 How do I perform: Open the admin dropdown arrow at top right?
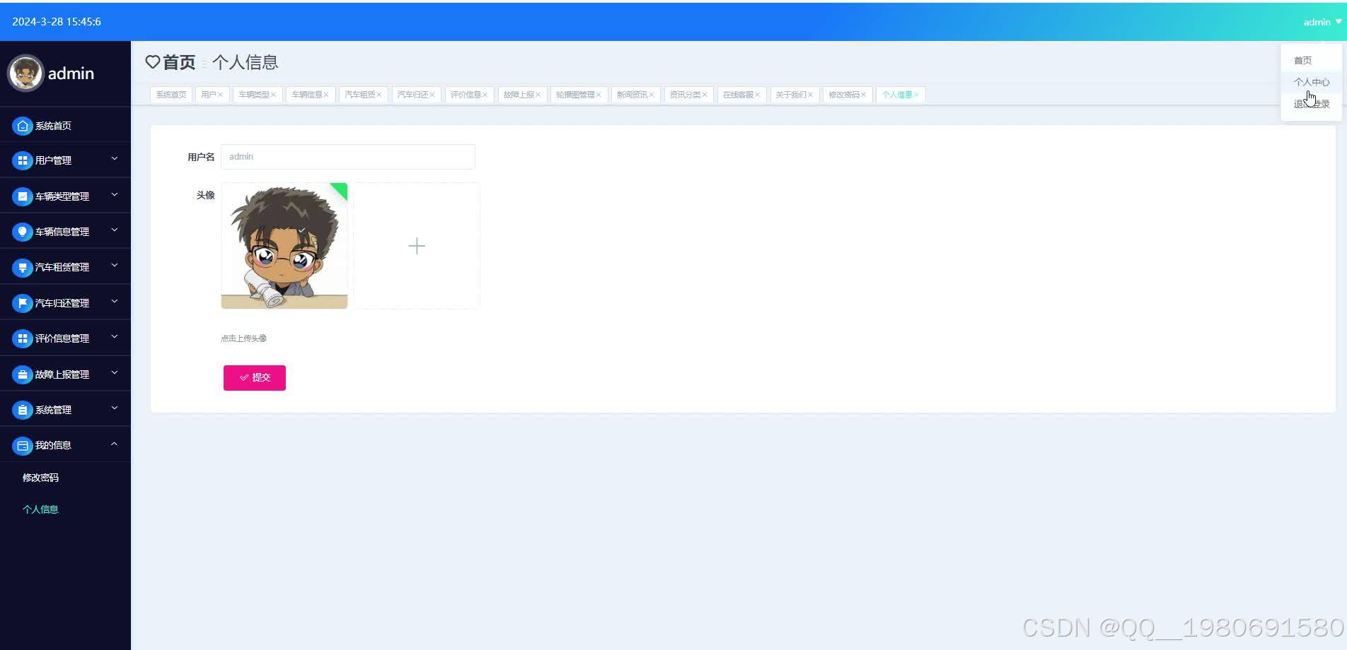tap(1339, 22)
